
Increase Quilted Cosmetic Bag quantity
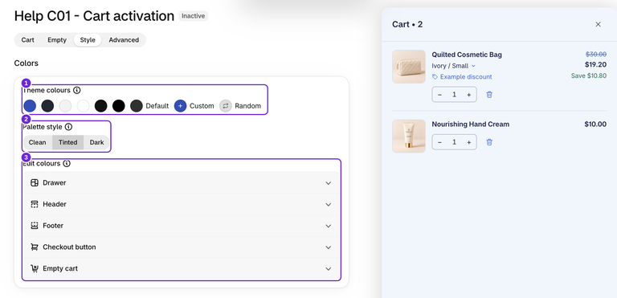(468, 95)
